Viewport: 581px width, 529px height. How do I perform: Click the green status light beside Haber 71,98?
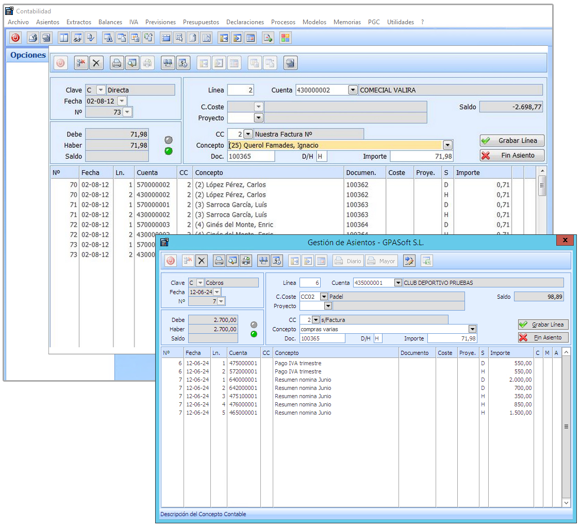click(x=169, y=151)
